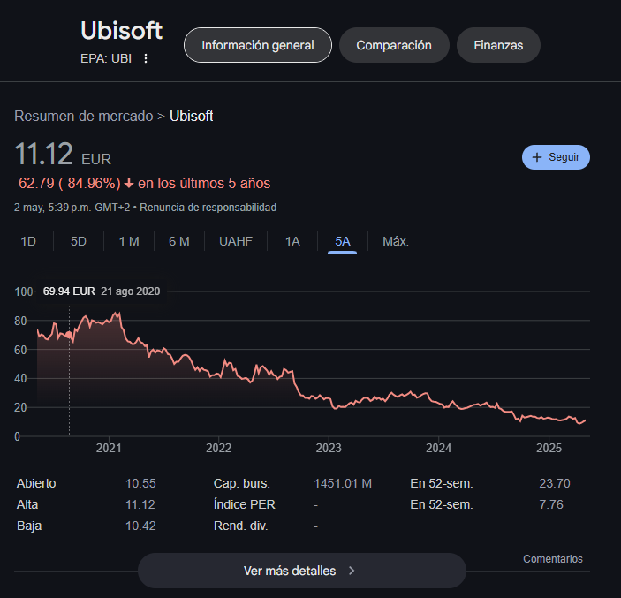
Task: Click the 52-week high value 23.70
Action: coord(555,483)
